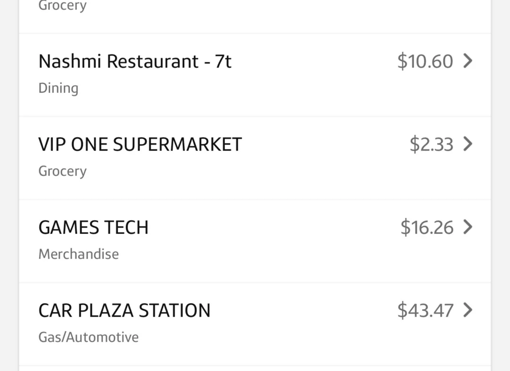The height and width of the screenshot is (371, 510).
Task: Select the Merchandise category label
Action: tap(78, 254)
